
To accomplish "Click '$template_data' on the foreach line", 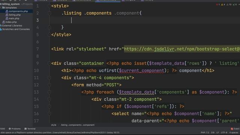I will coord(136,92).
